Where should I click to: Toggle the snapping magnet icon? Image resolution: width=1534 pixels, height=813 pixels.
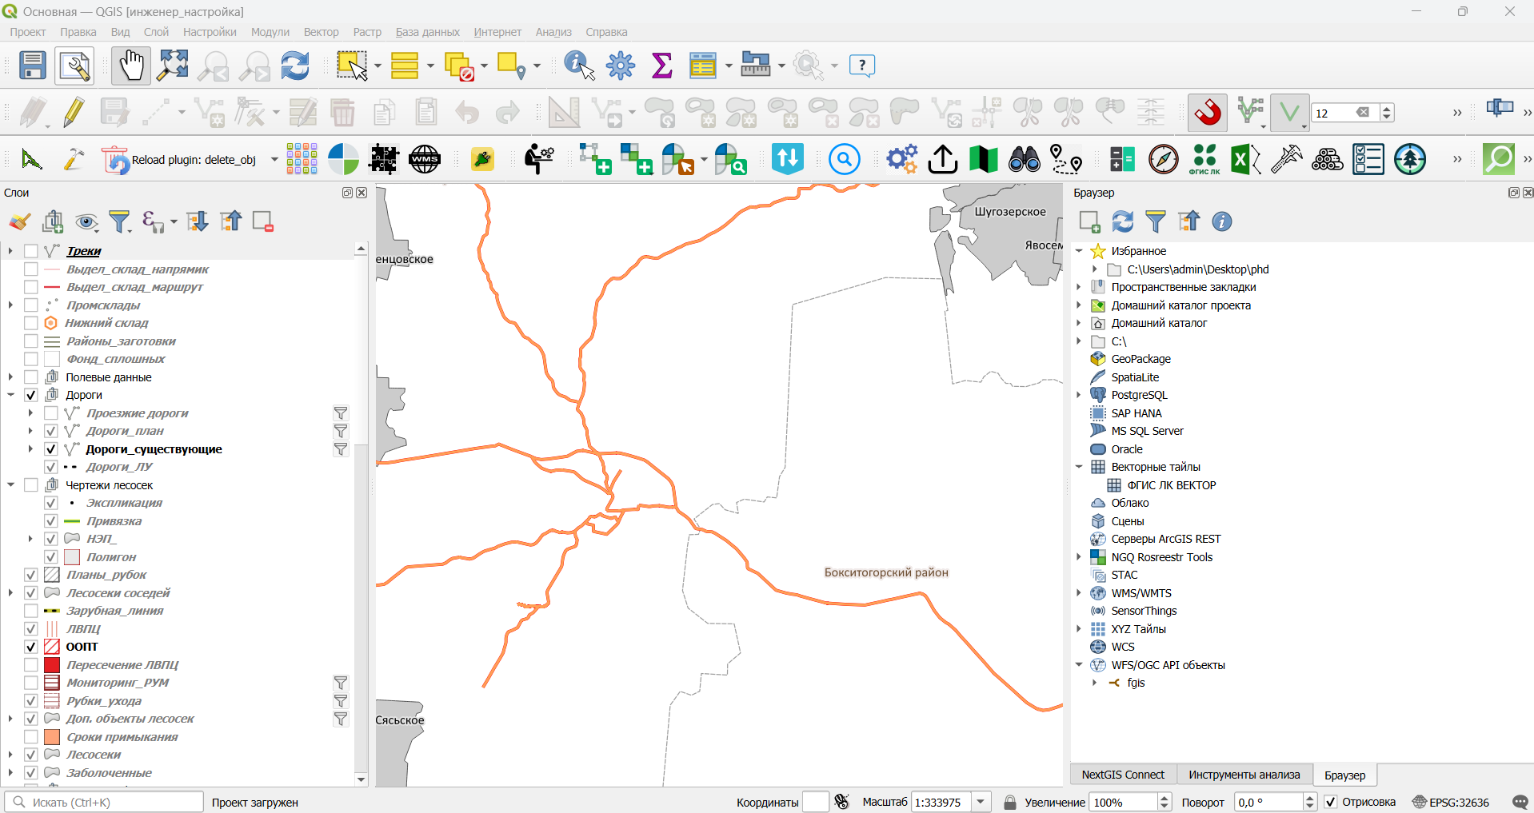[1208, 113]
